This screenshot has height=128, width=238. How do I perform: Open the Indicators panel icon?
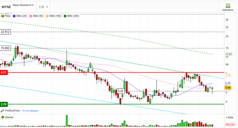tap(228, 6)
